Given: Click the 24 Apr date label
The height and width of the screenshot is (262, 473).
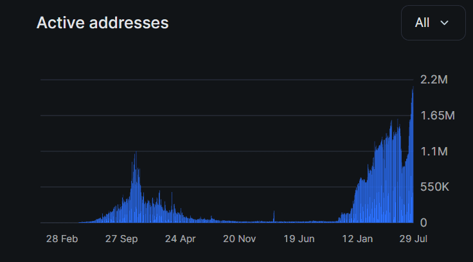Looking at the screenshot, I should coord(181,239).
